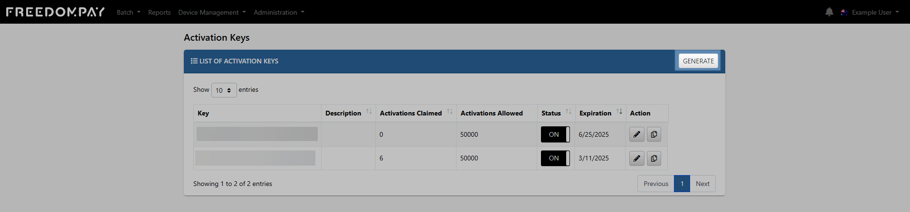This screenshot has width=910, height=212.
Task: Open the Show entries count dropdown
Action: (224, 90)
